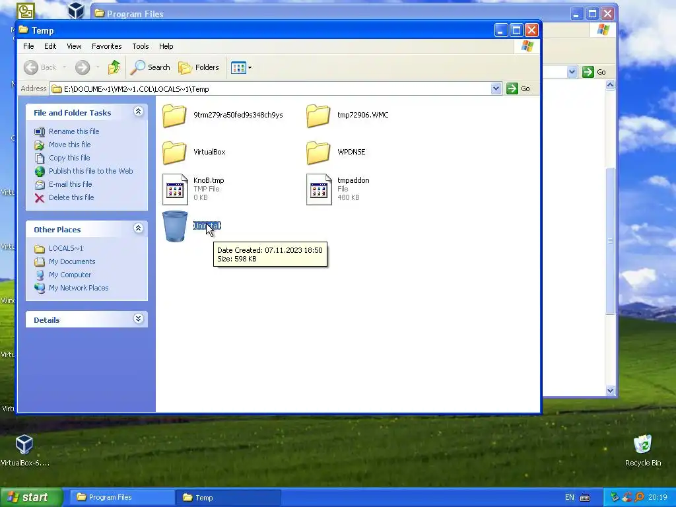Screen dimensions: 676x507
Task: Click the red X delete icon
Action: click(x=39, y=198)
